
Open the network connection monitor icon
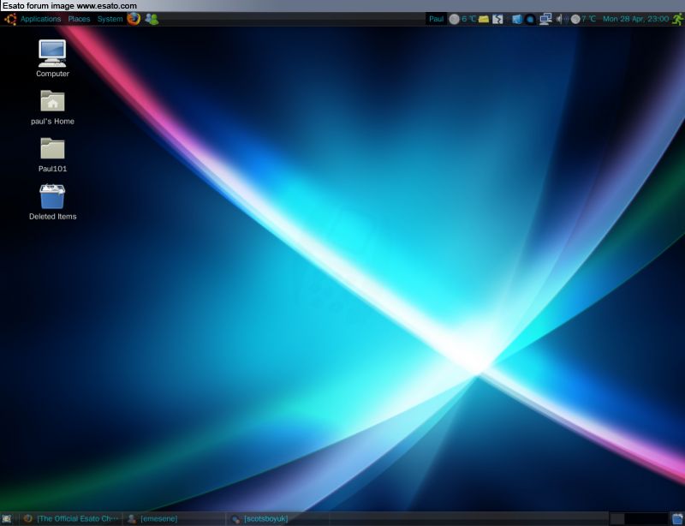click(545, 19)
